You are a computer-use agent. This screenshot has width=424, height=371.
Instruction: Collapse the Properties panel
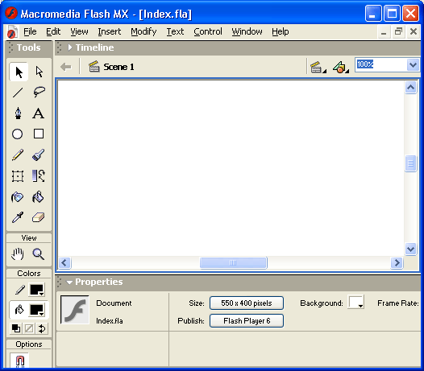click(x=69, y=282)
